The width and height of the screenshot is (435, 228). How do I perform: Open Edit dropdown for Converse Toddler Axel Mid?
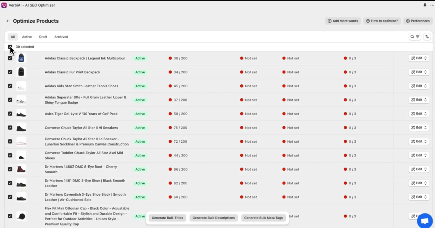coord(419,155)
